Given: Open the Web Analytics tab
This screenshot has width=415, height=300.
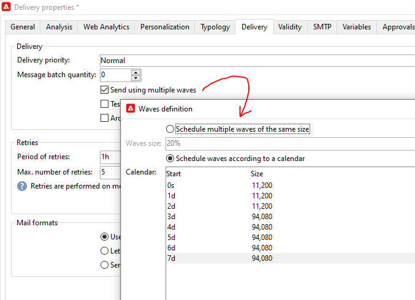Looking at the screenshot, I should (x=106, y=27).
